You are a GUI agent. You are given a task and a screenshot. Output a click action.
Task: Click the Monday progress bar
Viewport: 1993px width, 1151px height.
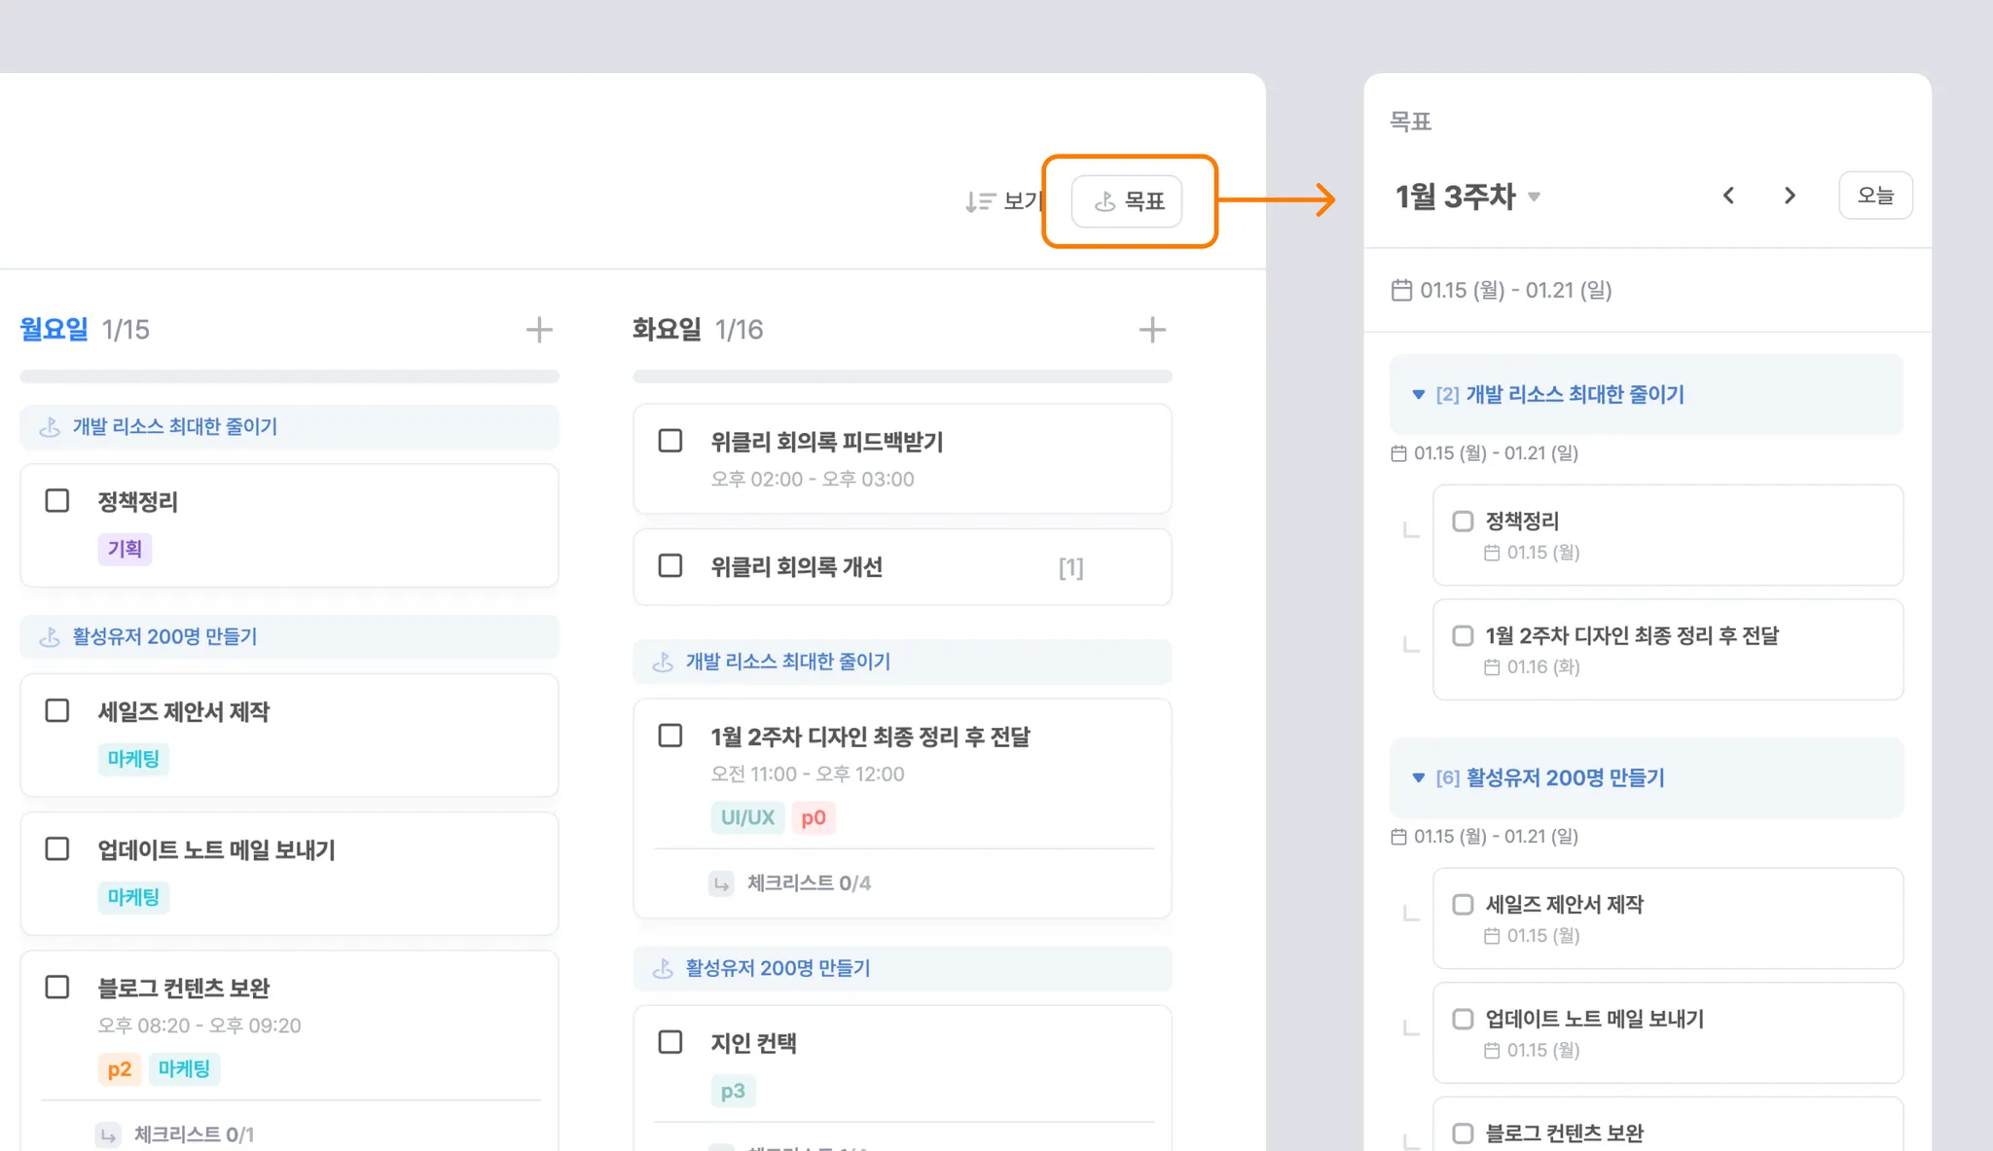point(289,377)
